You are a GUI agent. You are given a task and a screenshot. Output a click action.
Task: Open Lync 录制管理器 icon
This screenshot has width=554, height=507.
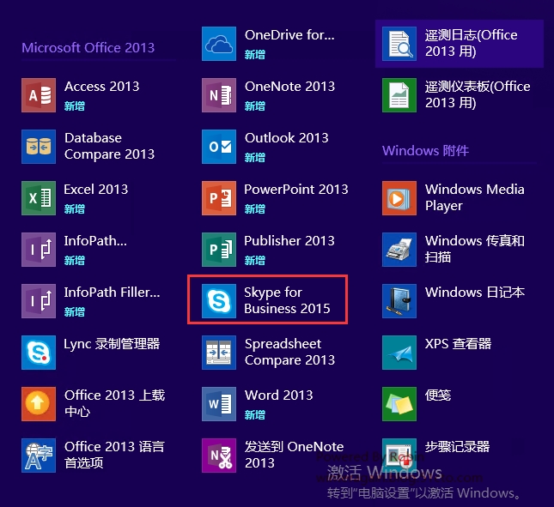tap(39, 353)
